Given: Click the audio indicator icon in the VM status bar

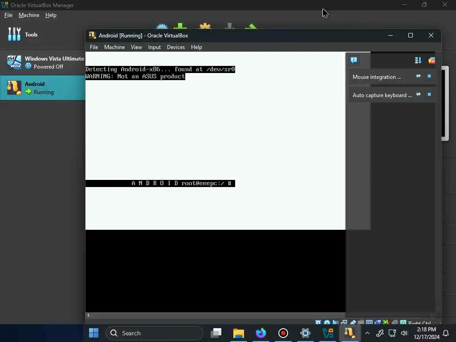Looking at the screenshot, I should coord(336,322).
